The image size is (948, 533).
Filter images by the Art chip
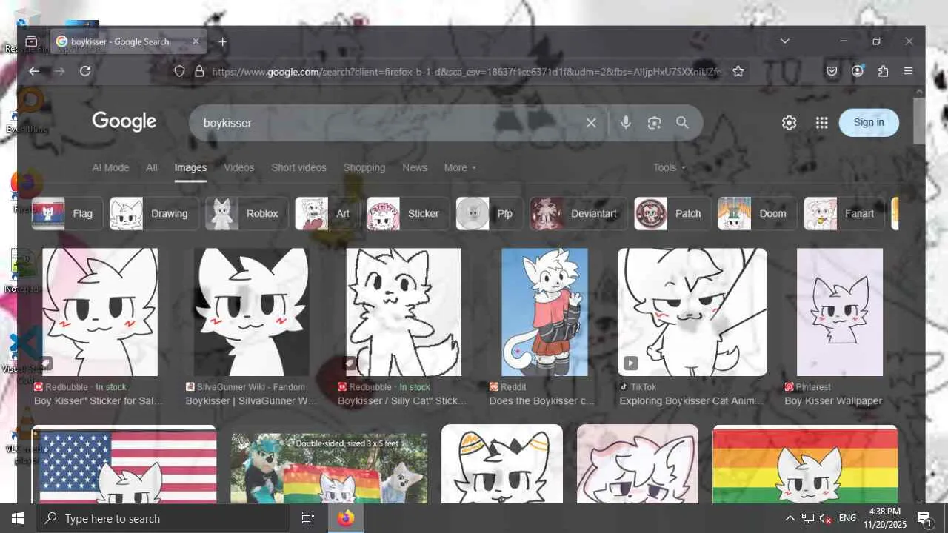(x=327, y=214)
